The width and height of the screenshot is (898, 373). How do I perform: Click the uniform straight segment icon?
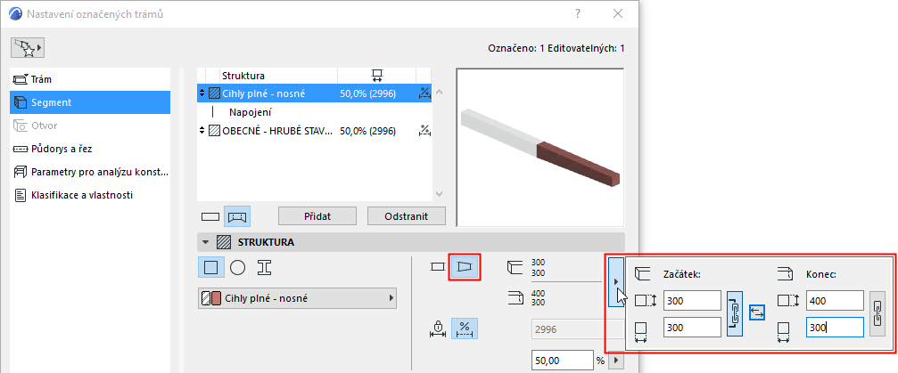(x=438, y=267)
